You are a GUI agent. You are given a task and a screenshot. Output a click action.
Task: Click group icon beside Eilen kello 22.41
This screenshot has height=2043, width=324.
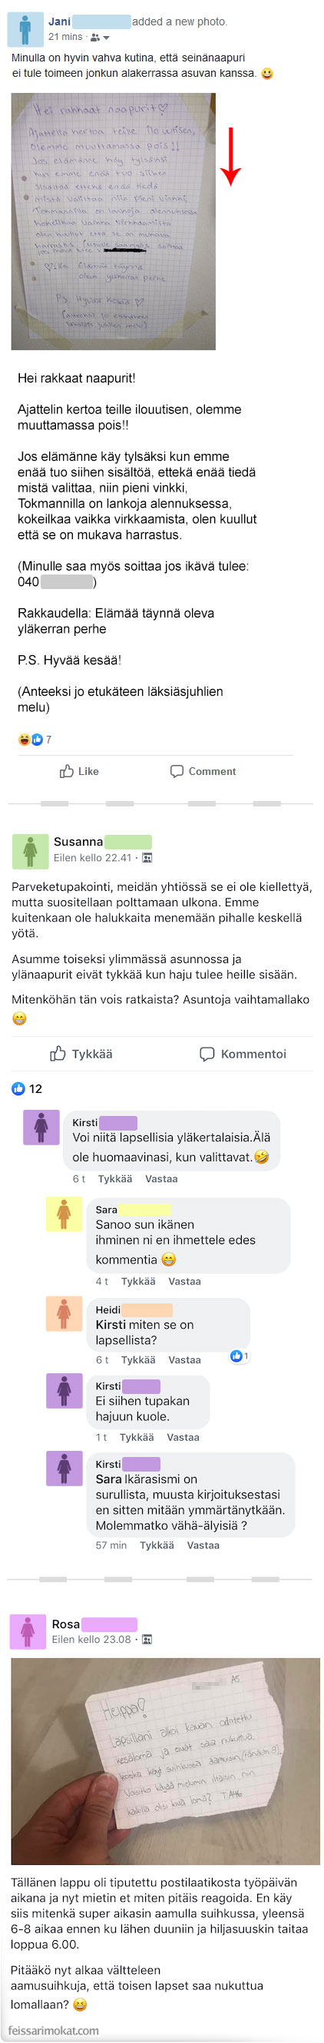pos(147,858)
